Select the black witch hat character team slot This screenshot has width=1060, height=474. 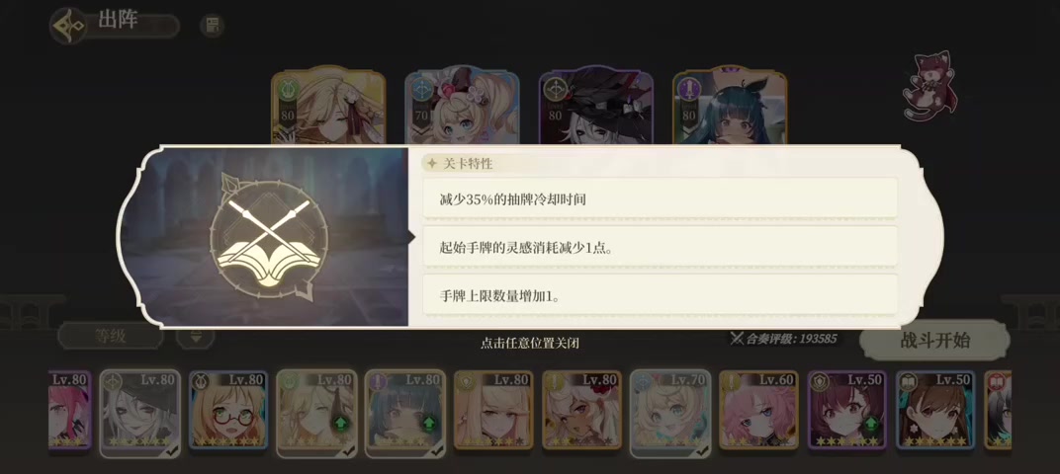596,106
